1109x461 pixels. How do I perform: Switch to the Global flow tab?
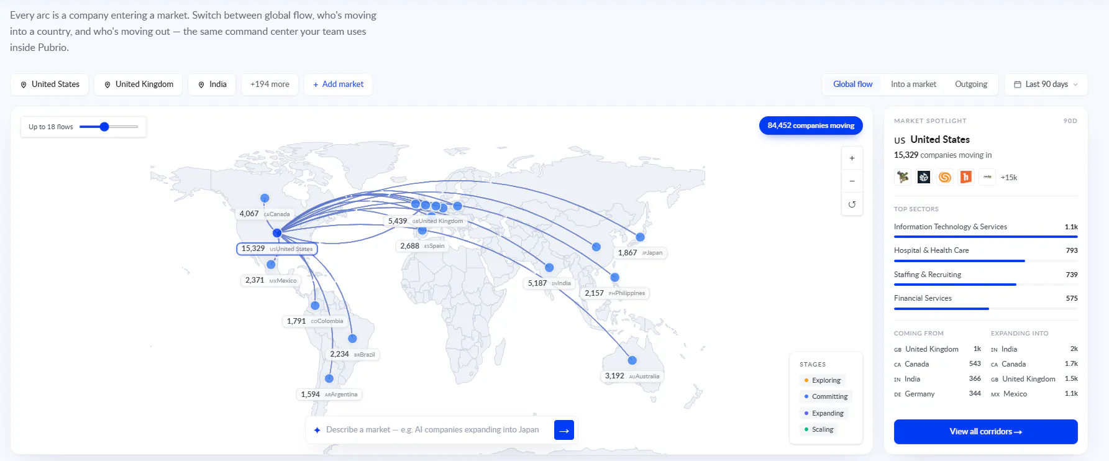[852, 84]
